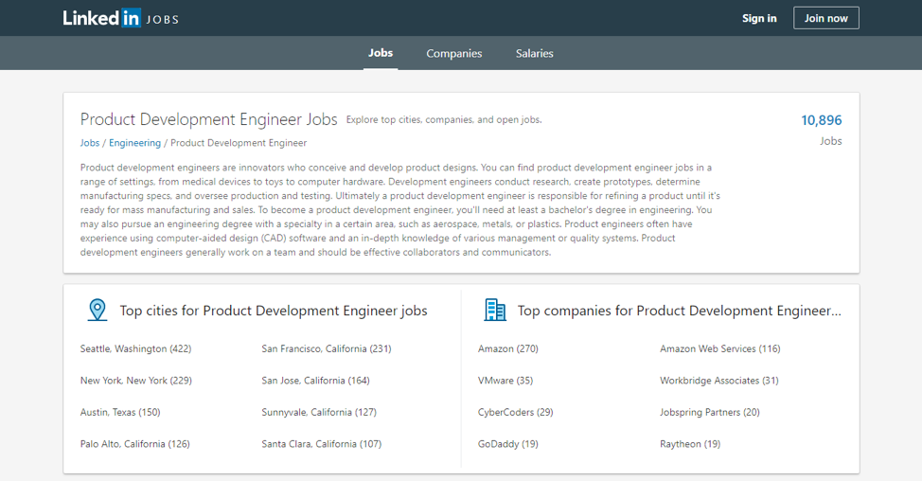The image size is (922, 481).
Task: Open VMware (35) company jobs
Action: tap(505, 381)
